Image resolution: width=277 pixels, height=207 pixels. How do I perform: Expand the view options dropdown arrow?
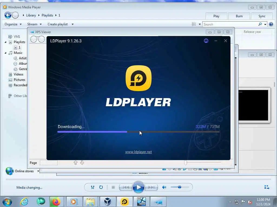pyautogui.click(x=200, y=24)
